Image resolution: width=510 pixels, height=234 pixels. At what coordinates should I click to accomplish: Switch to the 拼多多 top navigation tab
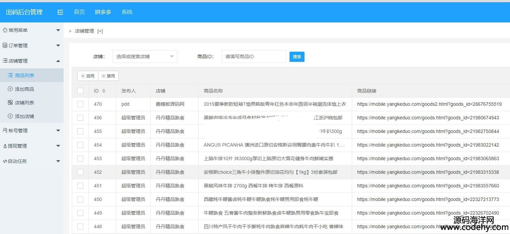point(103,12)
